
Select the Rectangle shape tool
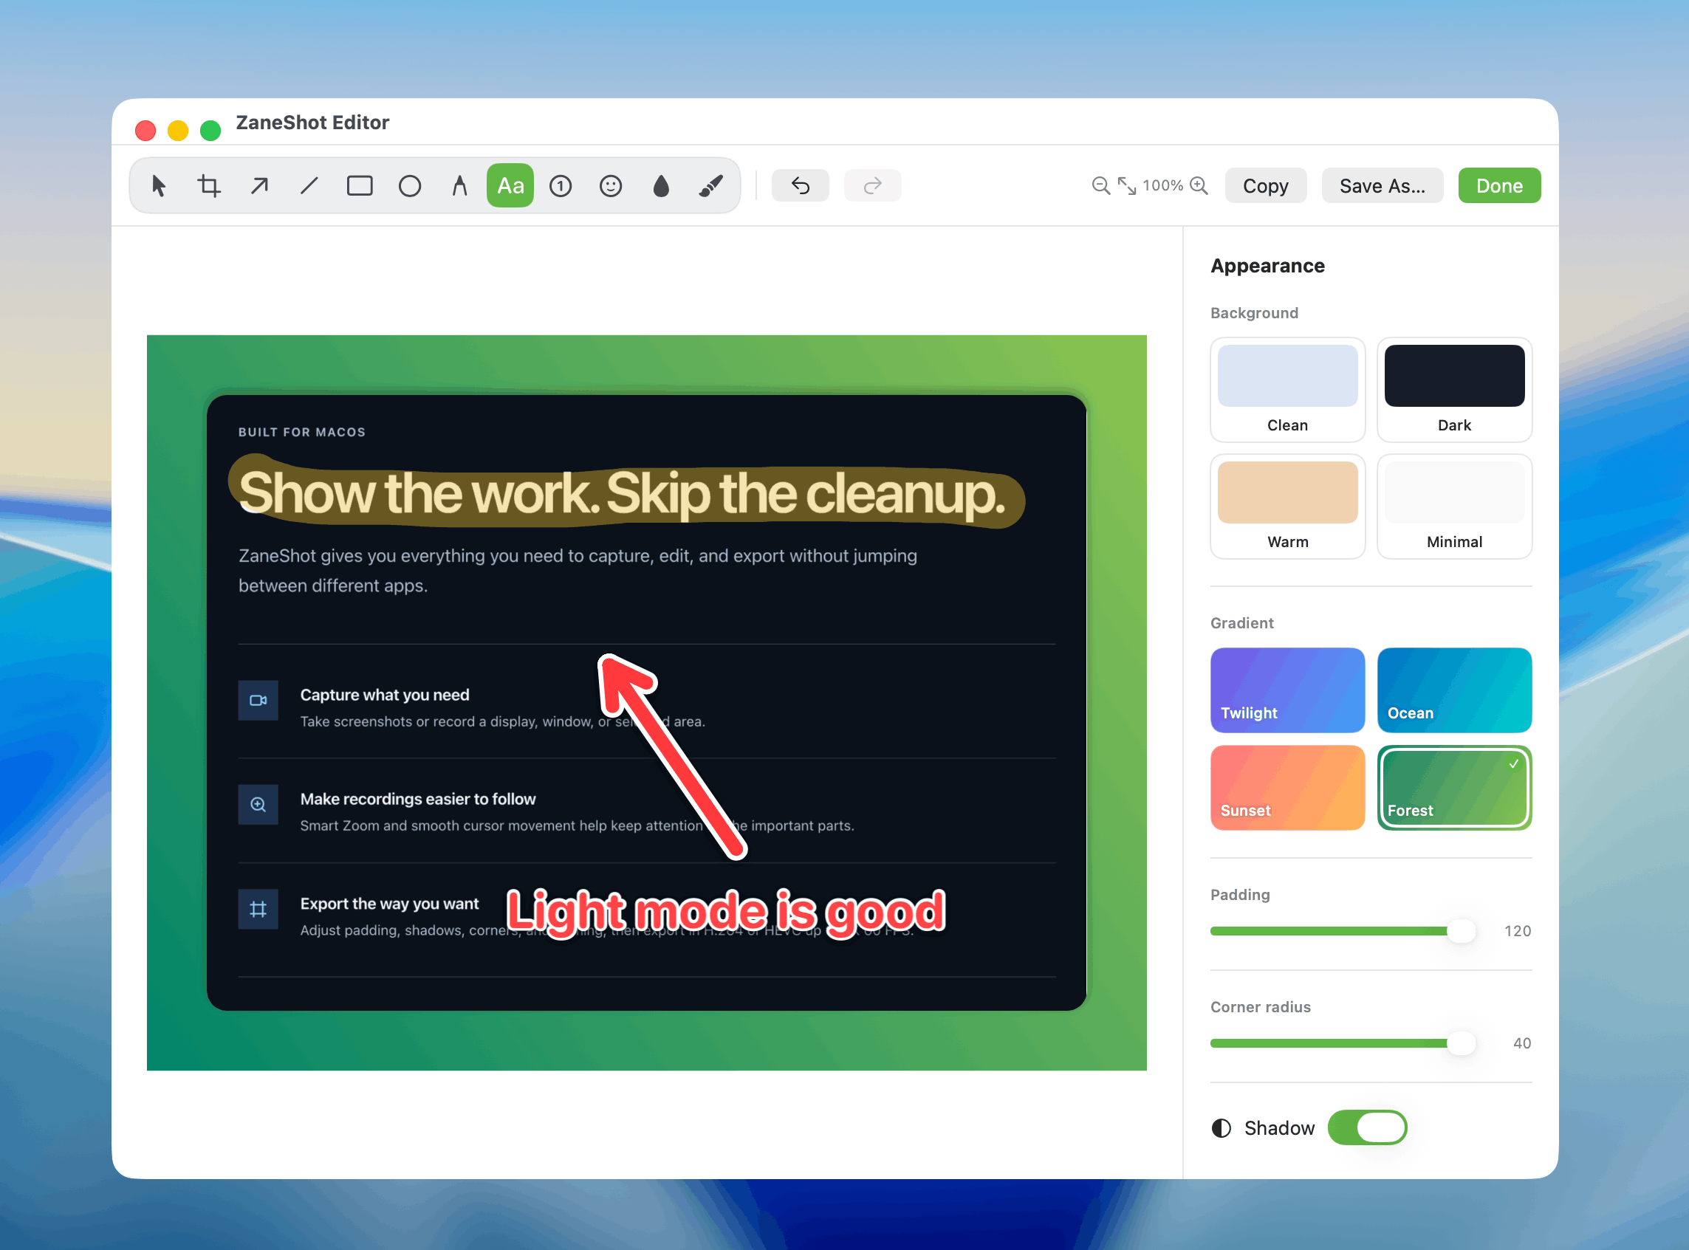click(x=360, y=185)
